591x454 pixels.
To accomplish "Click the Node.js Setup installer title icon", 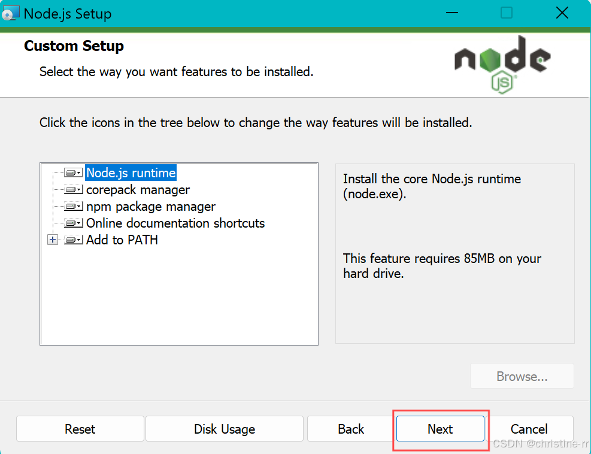I will [10, 13].
